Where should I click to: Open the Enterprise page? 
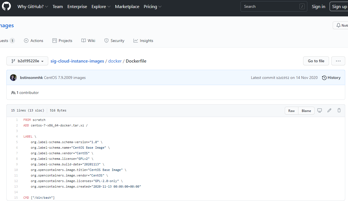[x=77, y=7]
